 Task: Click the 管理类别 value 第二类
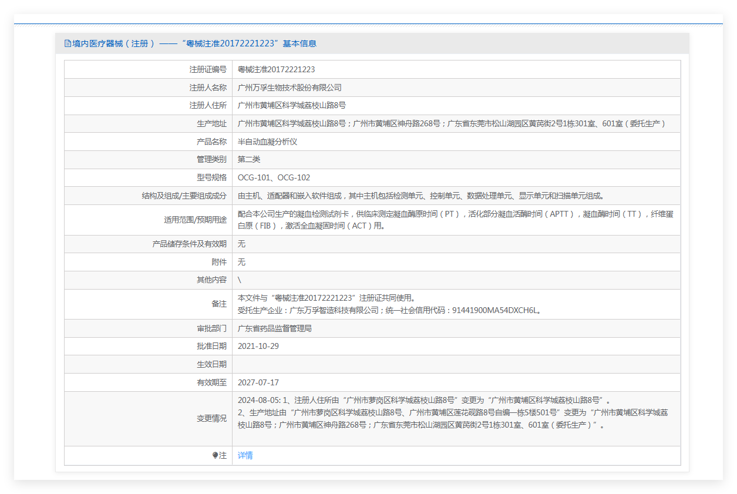click(249, 160)
